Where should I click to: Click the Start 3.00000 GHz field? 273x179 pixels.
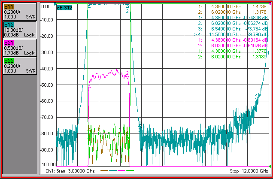70,171
